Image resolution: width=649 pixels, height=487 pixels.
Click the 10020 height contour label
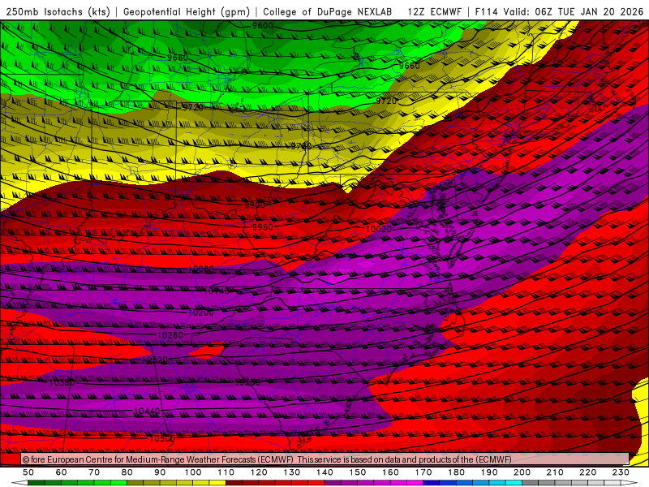pyautogui.click(x=378, y=229)
